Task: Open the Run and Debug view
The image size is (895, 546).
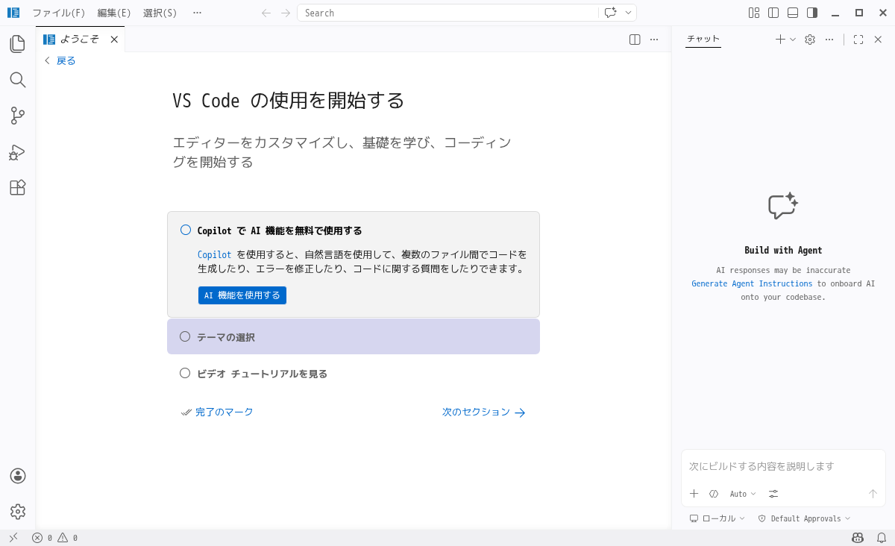Action: pos(18,152)
